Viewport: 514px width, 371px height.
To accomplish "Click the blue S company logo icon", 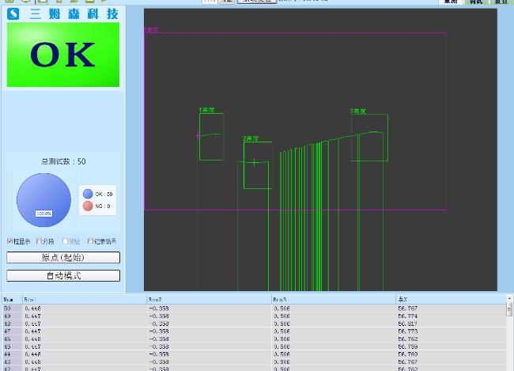I will pos(13,13).
